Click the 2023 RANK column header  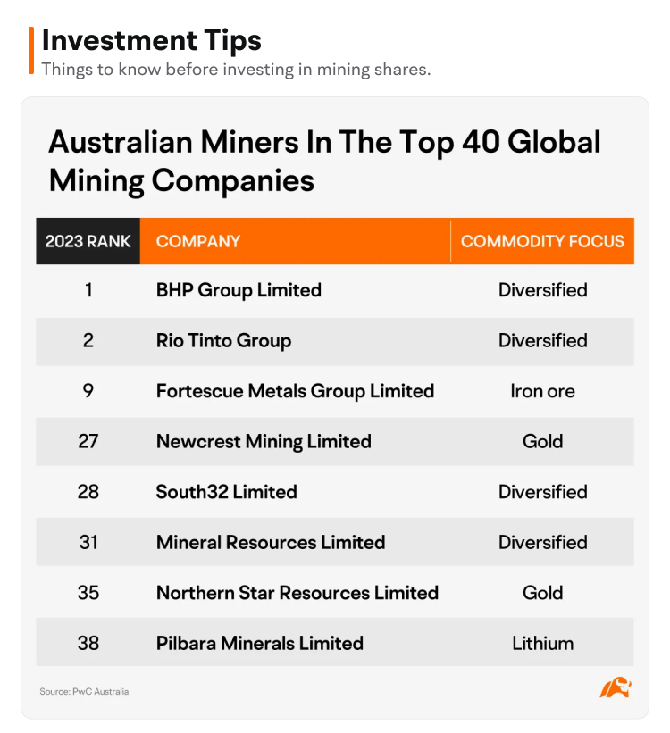click(x=88, y=241)
